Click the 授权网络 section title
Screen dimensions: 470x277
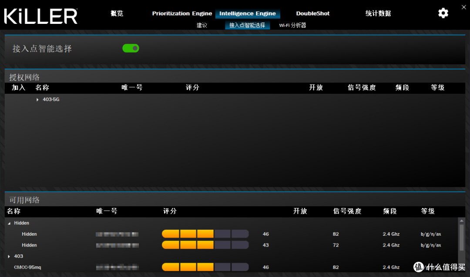24,77
